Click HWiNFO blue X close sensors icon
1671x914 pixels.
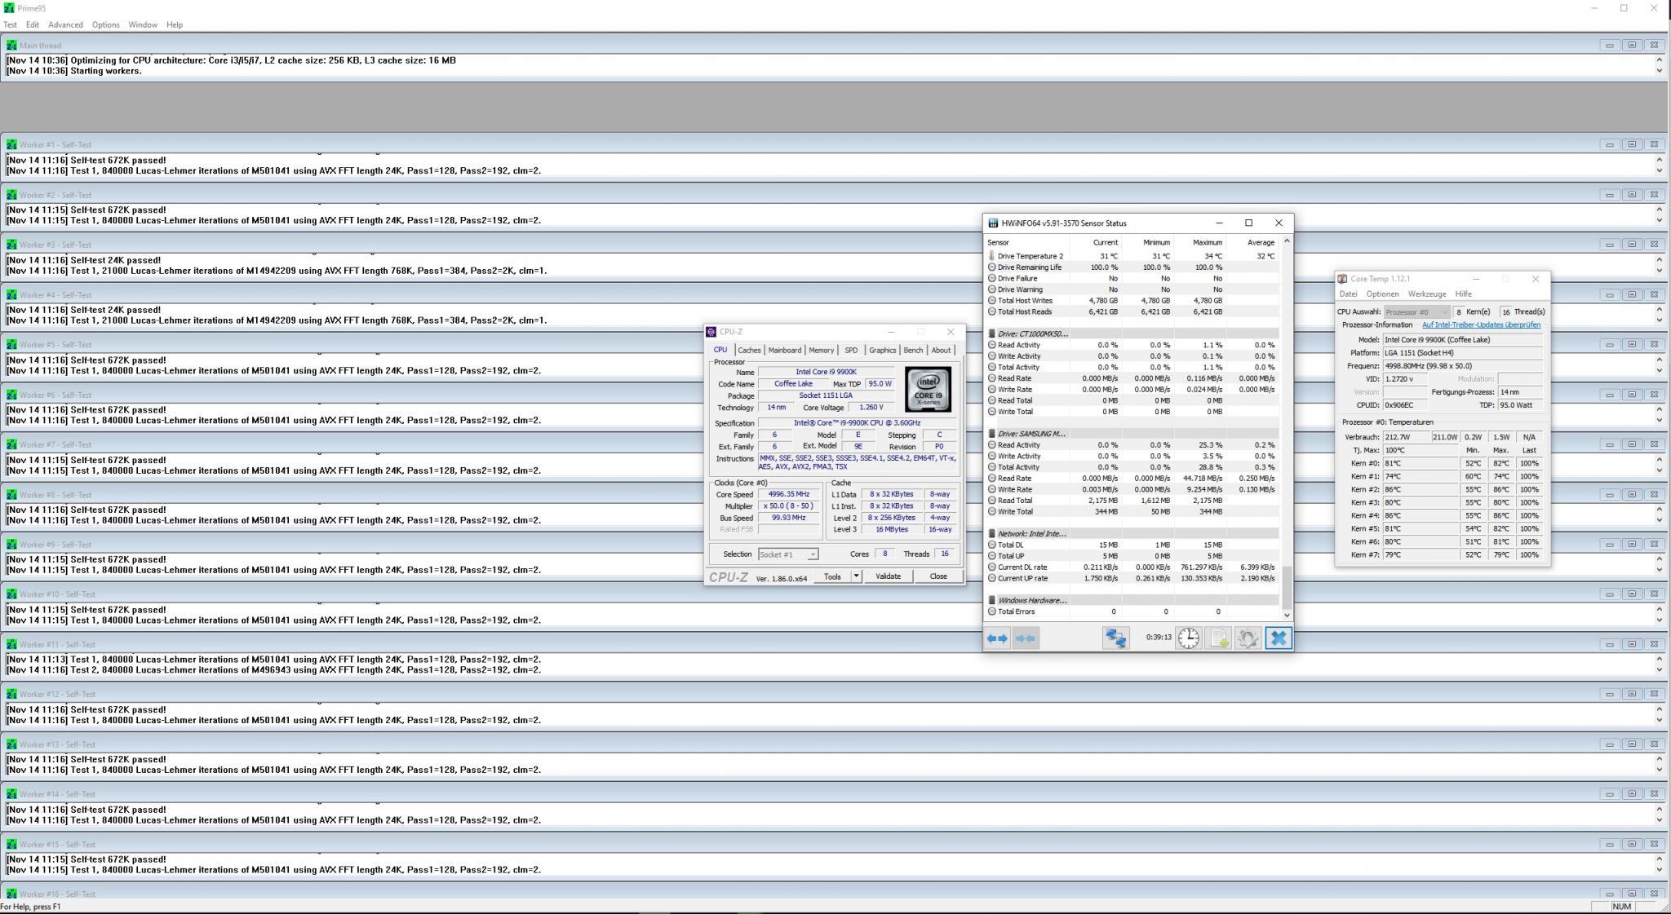[1279, 638]
